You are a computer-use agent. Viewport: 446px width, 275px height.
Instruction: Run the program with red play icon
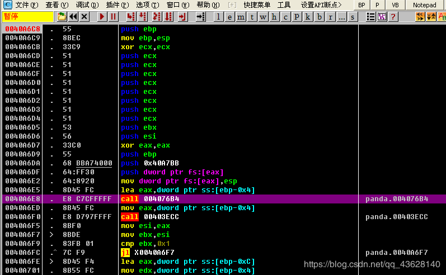(102, 17)
